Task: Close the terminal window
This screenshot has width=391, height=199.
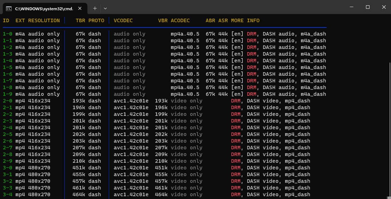Action: tap(383, 7)
